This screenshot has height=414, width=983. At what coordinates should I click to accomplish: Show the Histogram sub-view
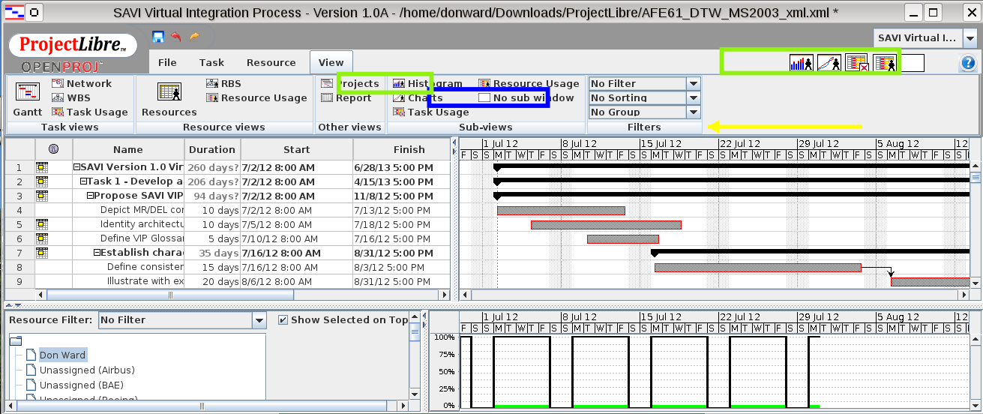(427, 83)
